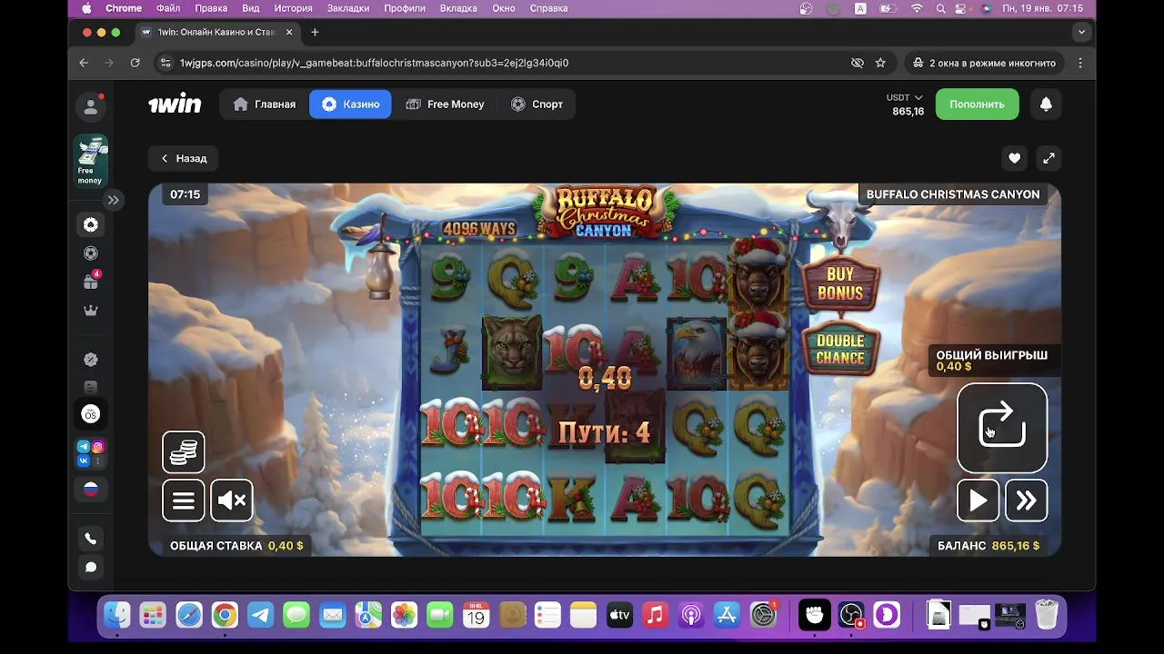
Task: Open the Файл menu
Action: coord(168,8)
